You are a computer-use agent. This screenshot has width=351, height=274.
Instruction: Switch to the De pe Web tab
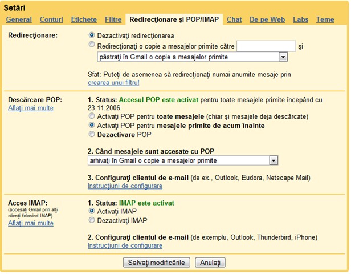pyautogui.click(x=267, y=19)
